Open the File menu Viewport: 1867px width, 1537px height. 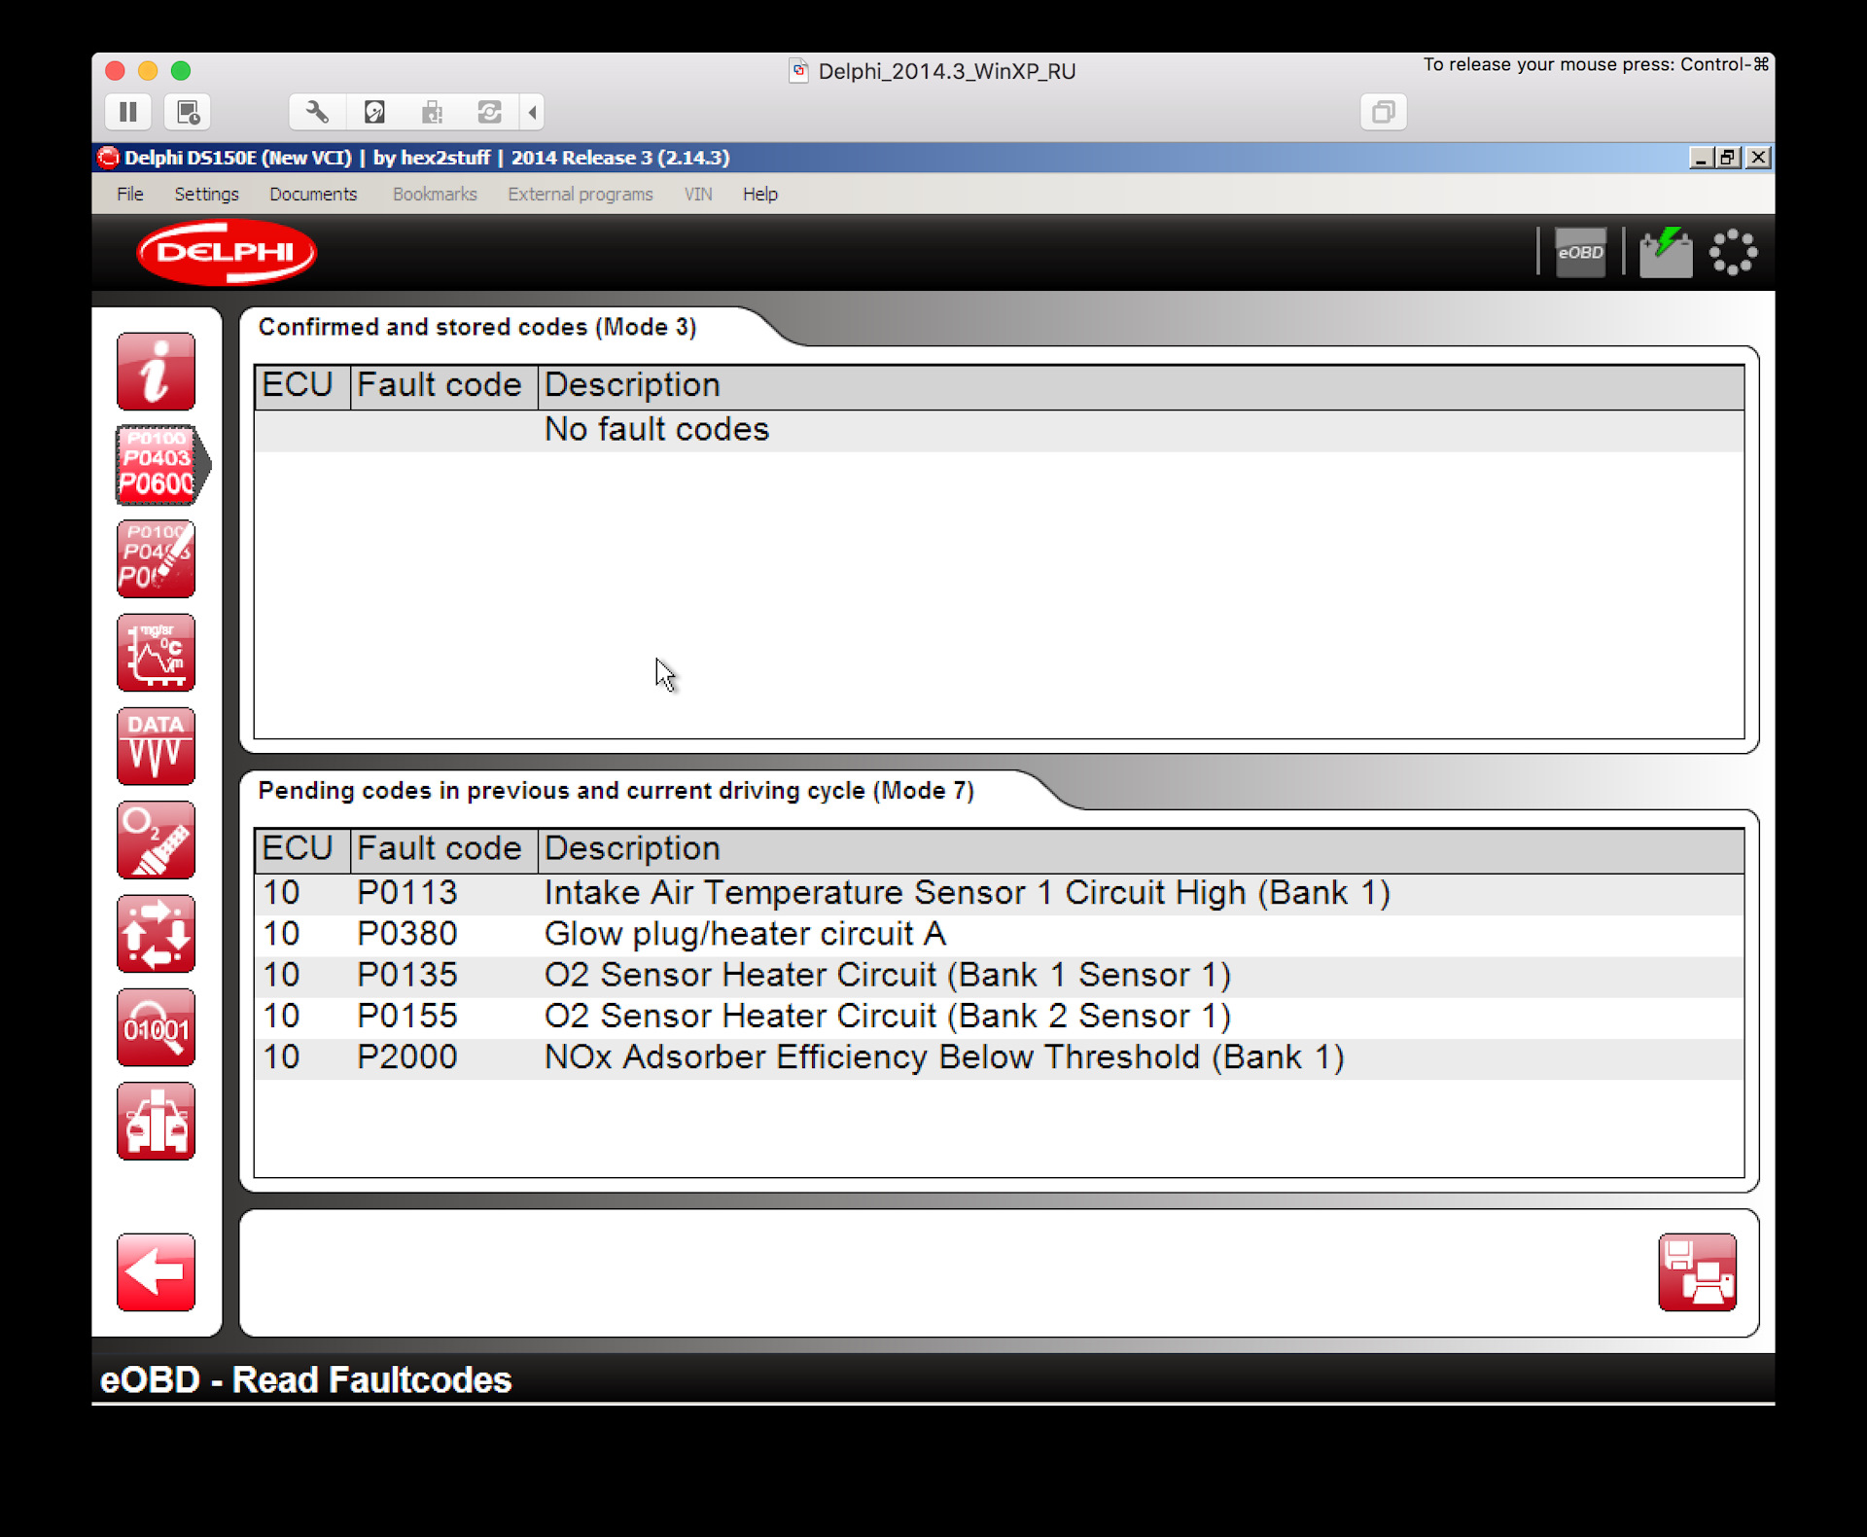tap(129, 195)
